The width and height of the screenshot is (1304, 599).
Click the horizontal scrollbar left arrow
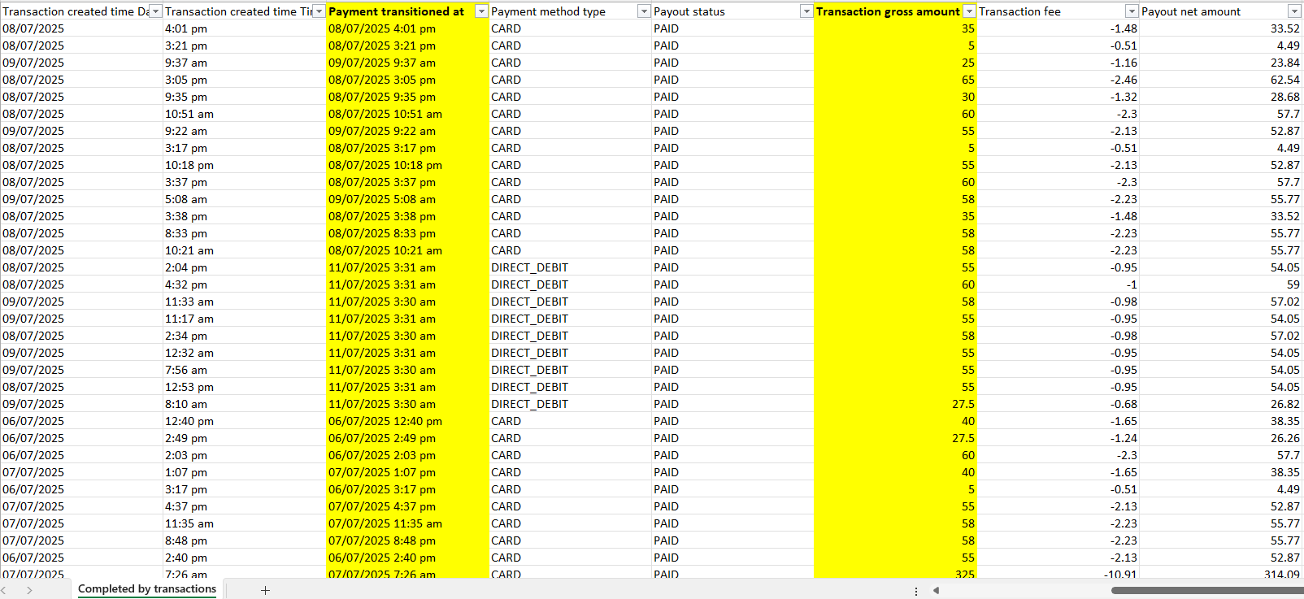(936, 591)
